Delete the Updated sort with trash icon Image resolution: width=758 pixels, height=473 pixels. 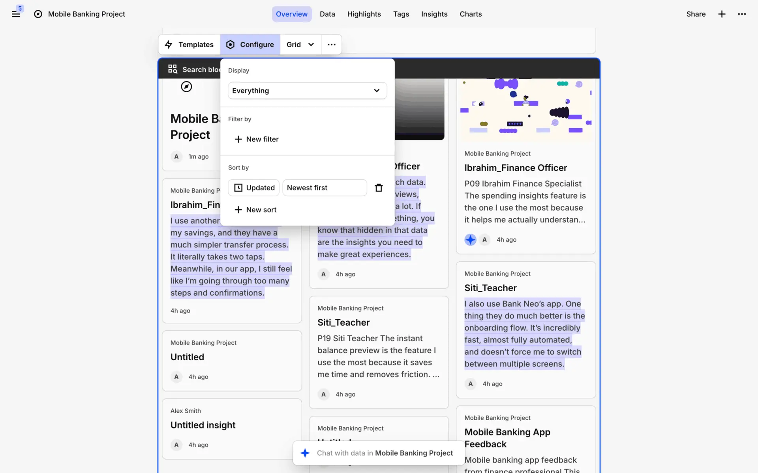(379, 188)
